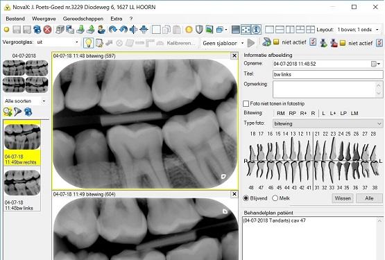This screenshot has width=385, height=260.
Task: Open the Extra menu
Action: (117, 19)
